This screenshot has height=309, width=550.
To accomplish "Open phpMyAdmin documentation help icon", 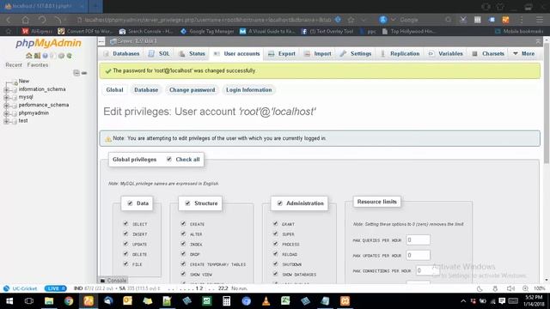I will coord(46,56).
